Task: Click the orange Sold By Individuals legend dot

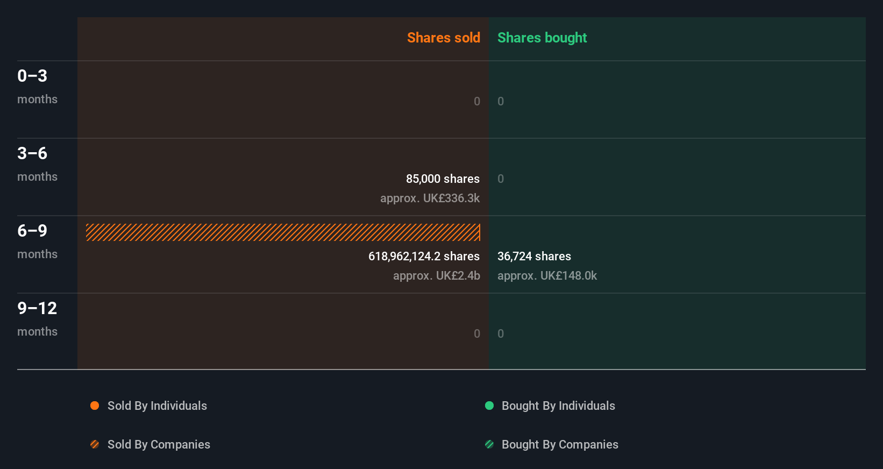Action: pyautogui.click(x=95, y=406)
